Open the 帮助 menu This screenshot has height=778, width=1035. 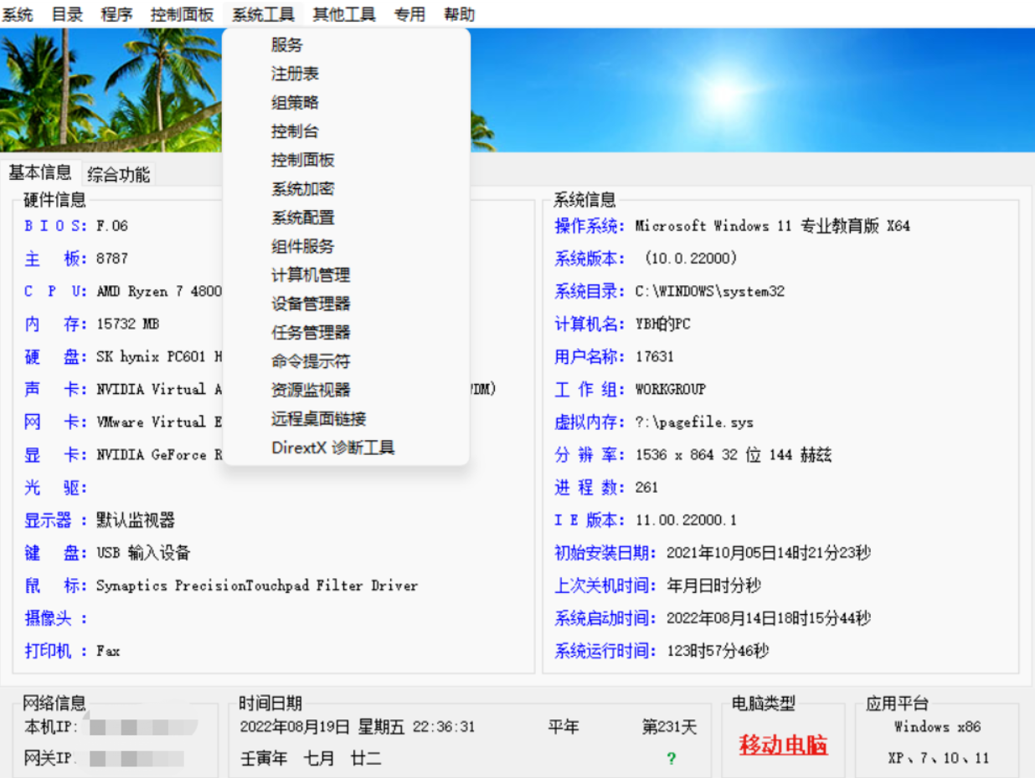[x=461, y=13]
